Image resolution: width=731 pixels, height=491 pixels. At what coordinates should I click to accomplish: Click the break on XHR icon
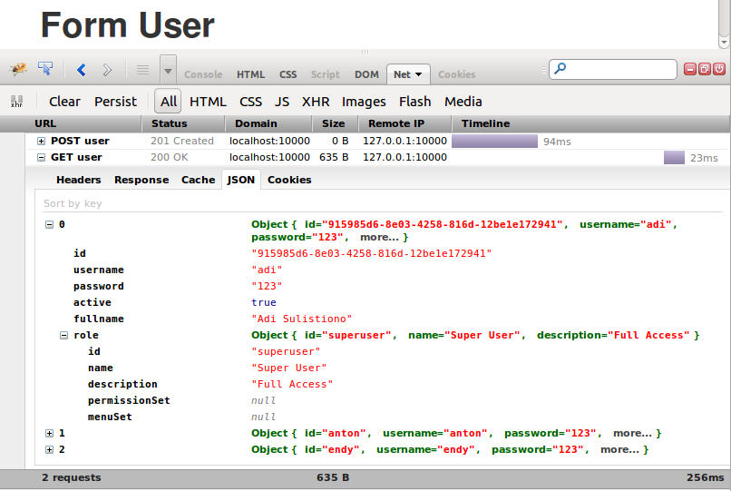[x=16, y=102]
